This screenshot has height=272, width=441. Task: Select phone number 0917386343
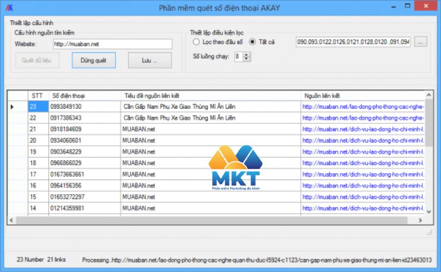tap(85, 118)
